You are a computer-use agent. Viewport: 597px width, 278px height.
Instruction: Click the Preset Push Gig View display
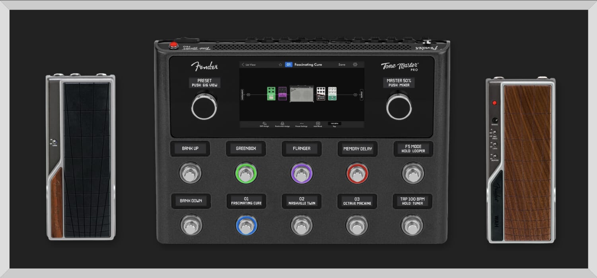click(x=204, y=83)
